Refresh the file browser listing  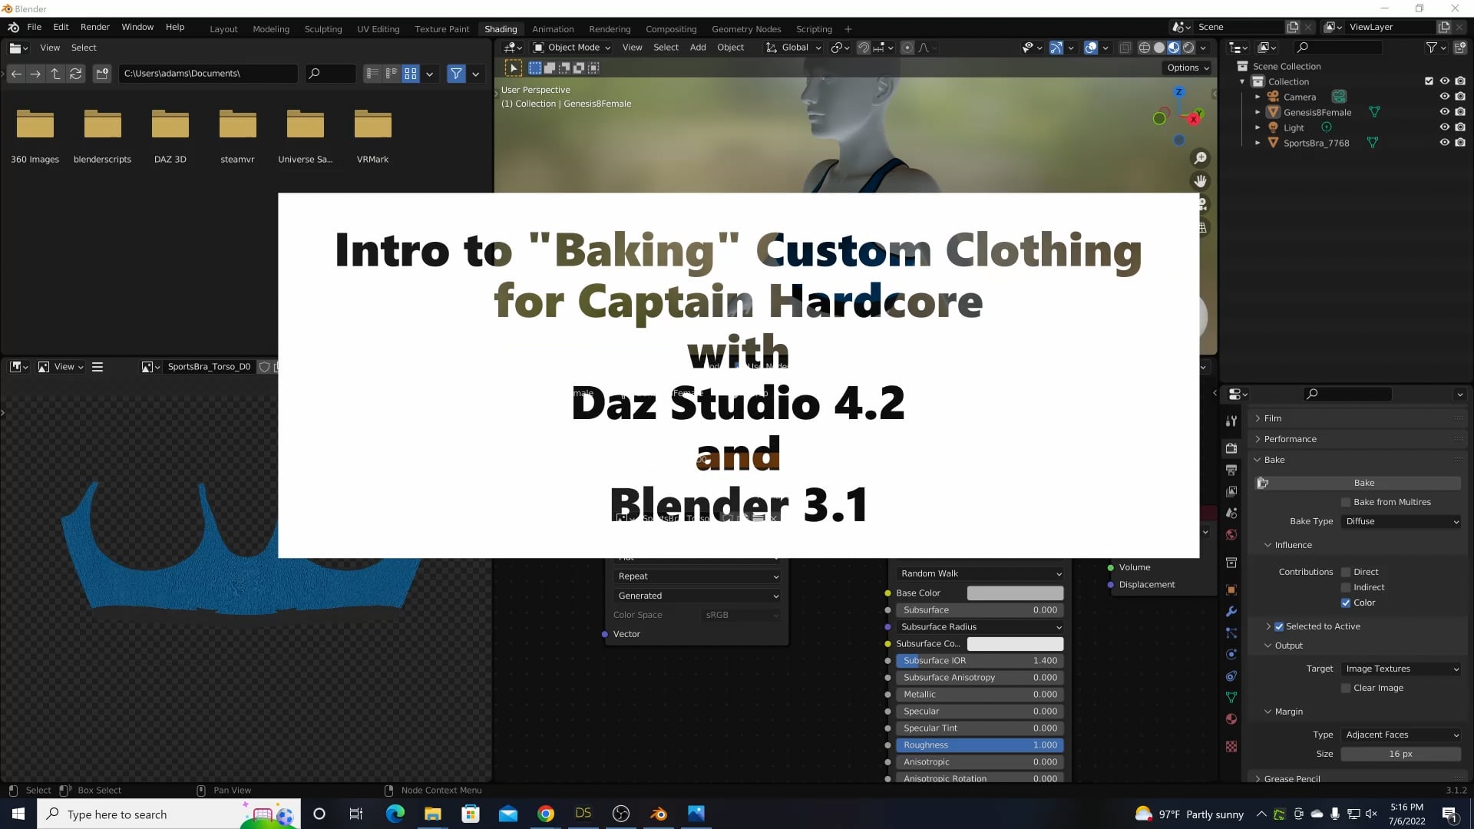coord(75,74)
